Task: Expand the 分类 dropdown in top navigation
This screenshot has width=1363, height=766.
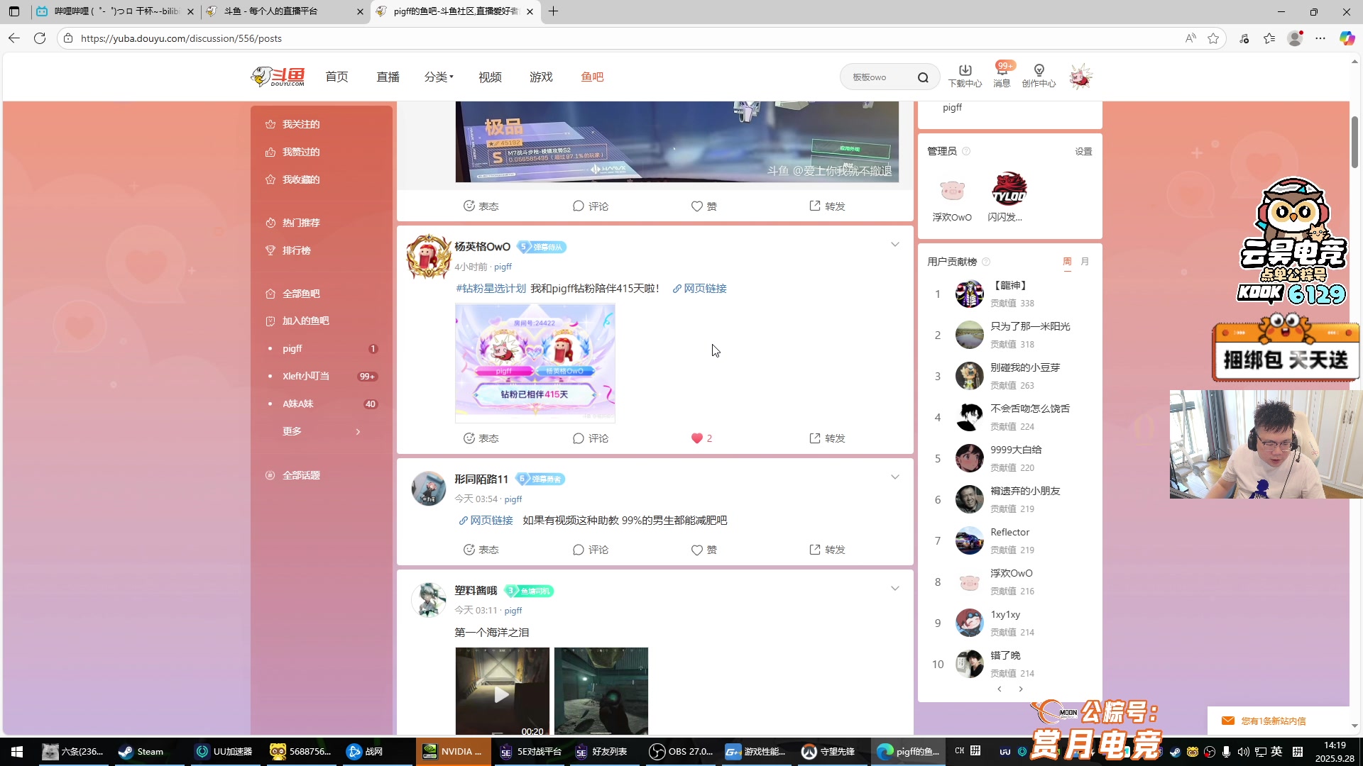Action: (438, 77)
